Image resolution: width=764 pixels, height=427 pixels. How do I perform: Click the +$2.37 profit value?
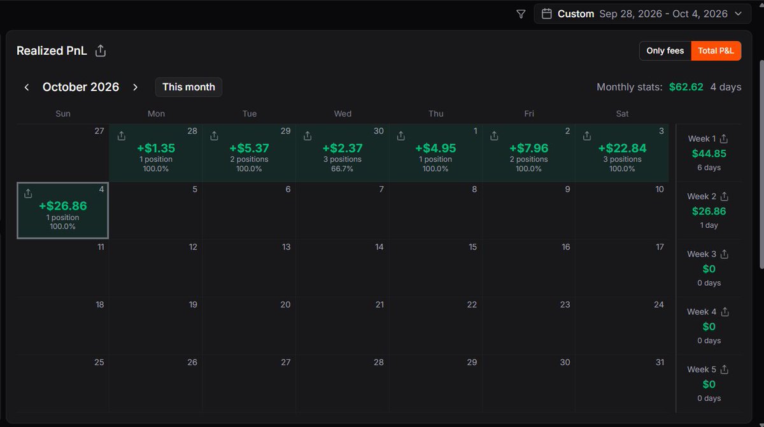click(343, 148)
